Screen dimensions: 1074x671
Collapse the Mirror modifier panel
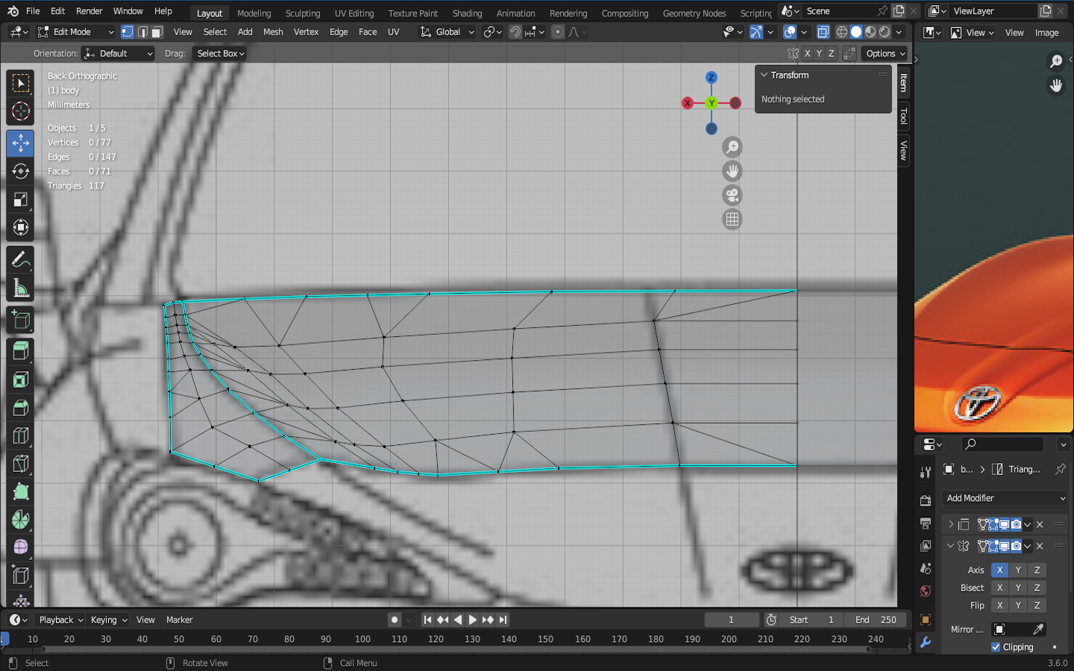[x=950, y=546]
